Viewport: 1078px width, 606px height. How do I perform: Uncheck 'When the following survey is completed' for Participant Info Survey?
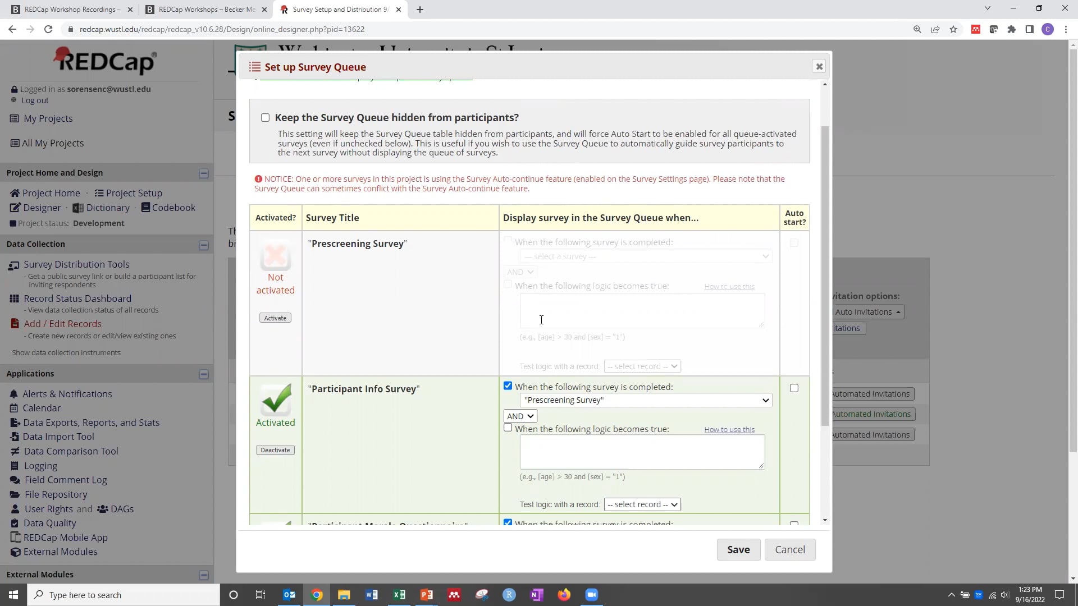[x=508, y=385]
